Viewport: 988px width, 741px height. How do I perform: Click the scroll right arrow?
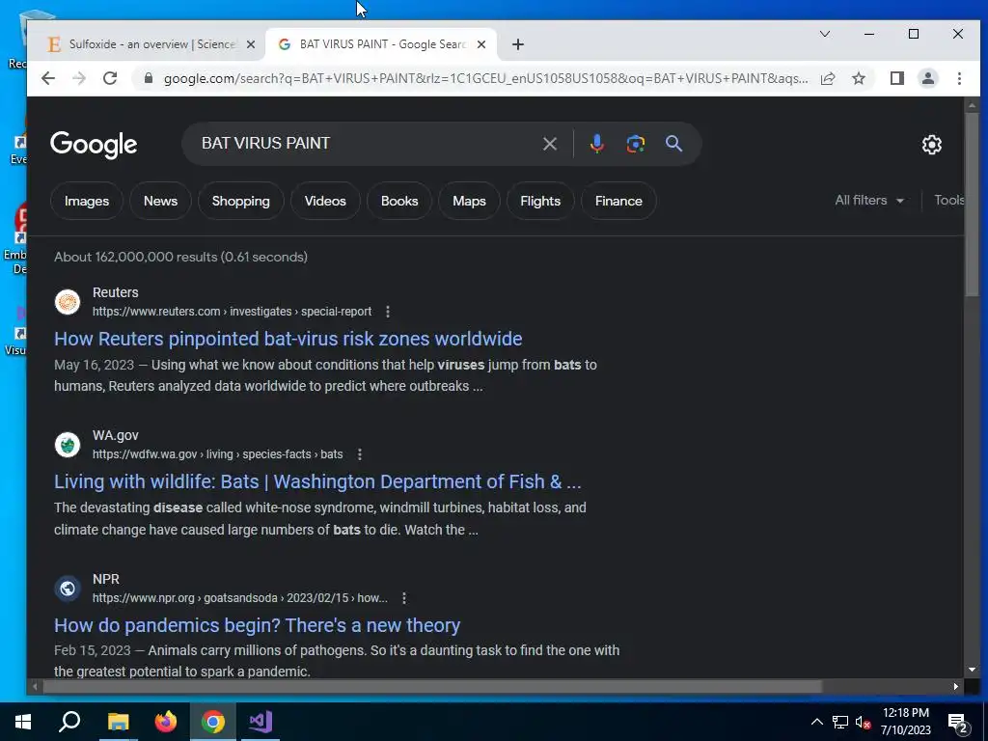pyautogui.click(x=956, y=686)
